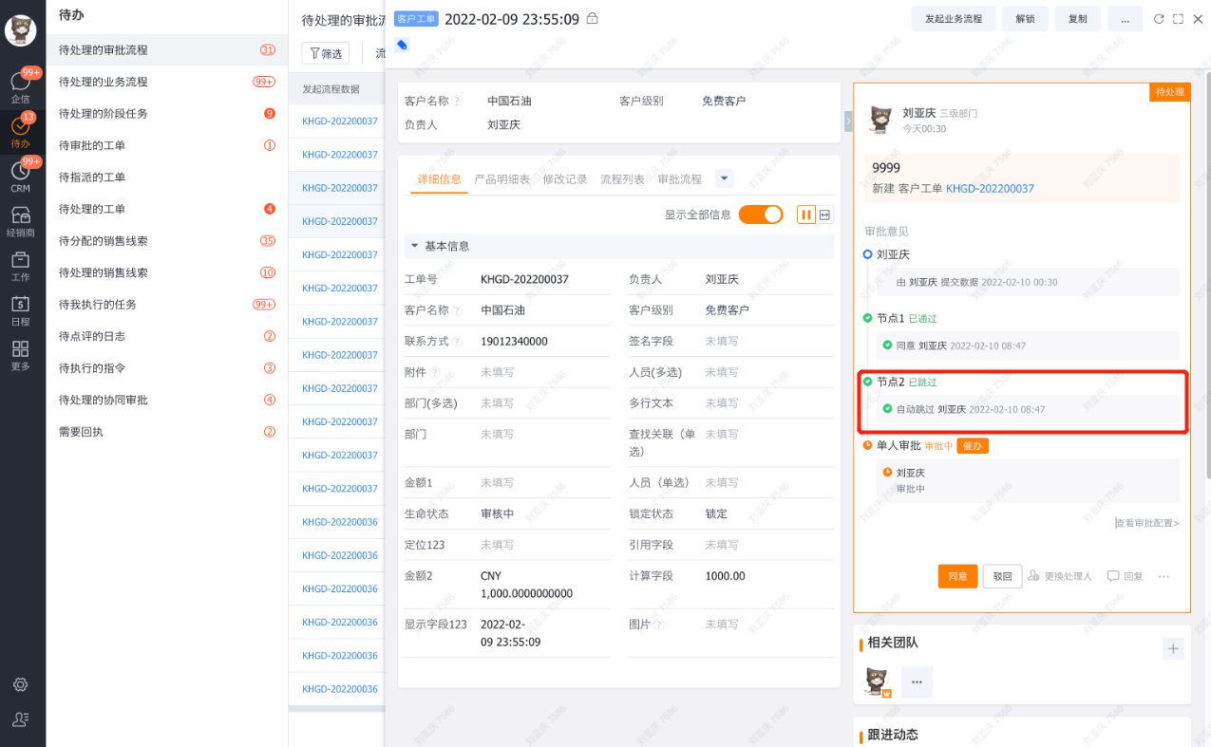Image resolution: width=1211 pixels, height=747 pixels.
Task: Click the 发起业务流程 button
Action: point(954,19)
